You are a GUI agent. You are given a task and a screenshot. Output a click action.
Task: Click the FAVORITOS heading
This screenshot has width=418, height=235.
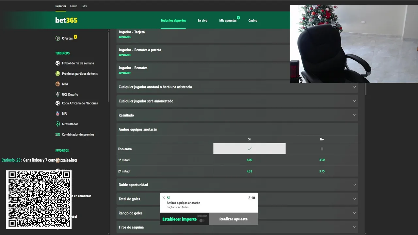pyautogui.click(x=62, y=151)
